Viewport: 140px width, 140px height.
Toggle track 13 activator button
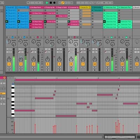[107, 64]
